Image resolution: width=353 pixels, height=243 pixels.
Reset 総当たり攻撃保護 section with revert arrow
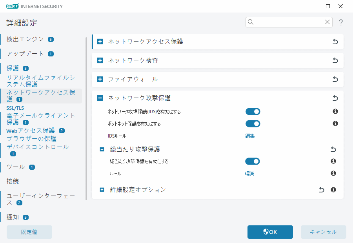coord(333,149)
